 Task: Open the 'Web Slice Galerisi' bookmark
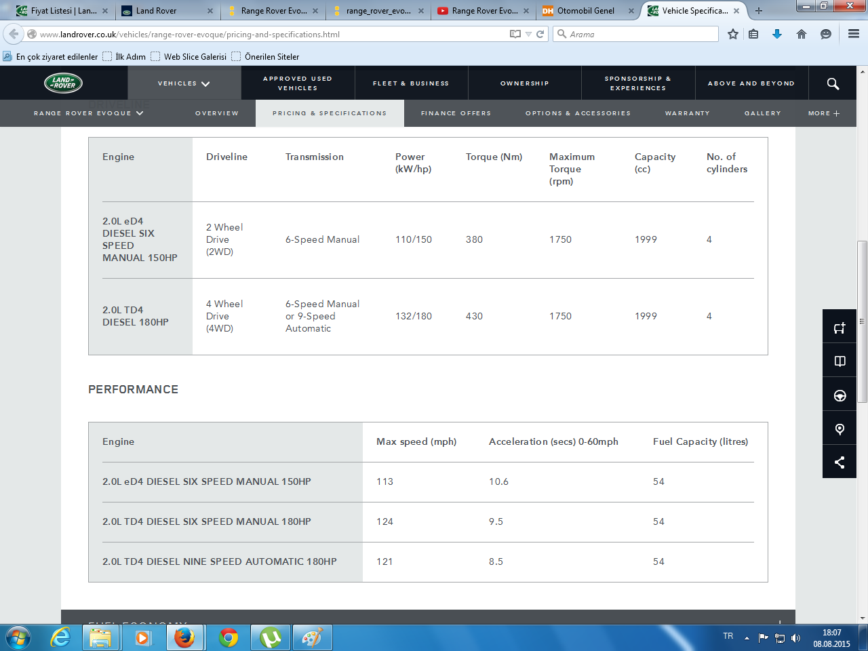pyautogui.click(x=189, y=57)
